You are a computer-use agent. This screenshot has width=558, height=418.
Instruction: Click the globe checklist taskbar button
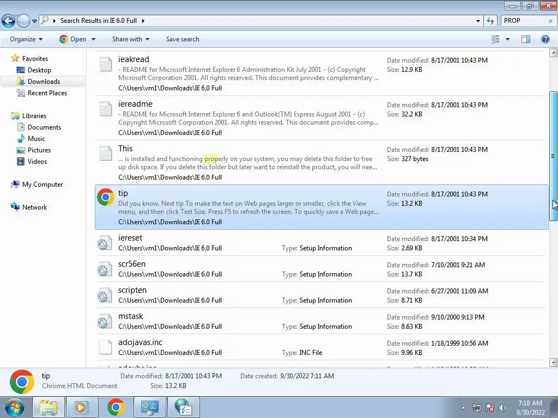click(184, 407)
